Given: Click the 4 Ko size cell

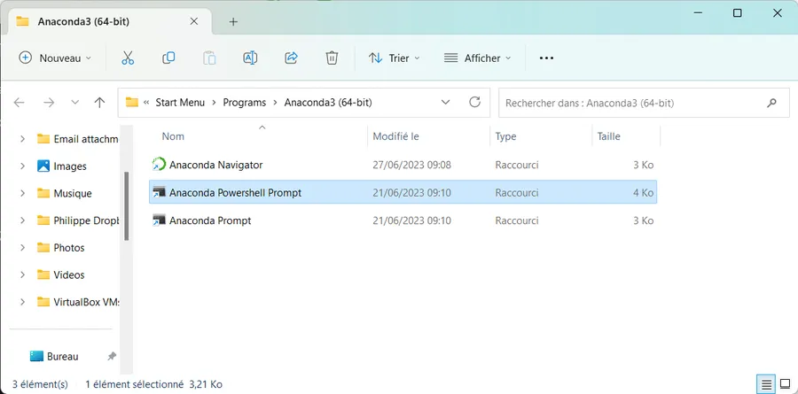Looking at the screenshot, I should tap(644, 193).
